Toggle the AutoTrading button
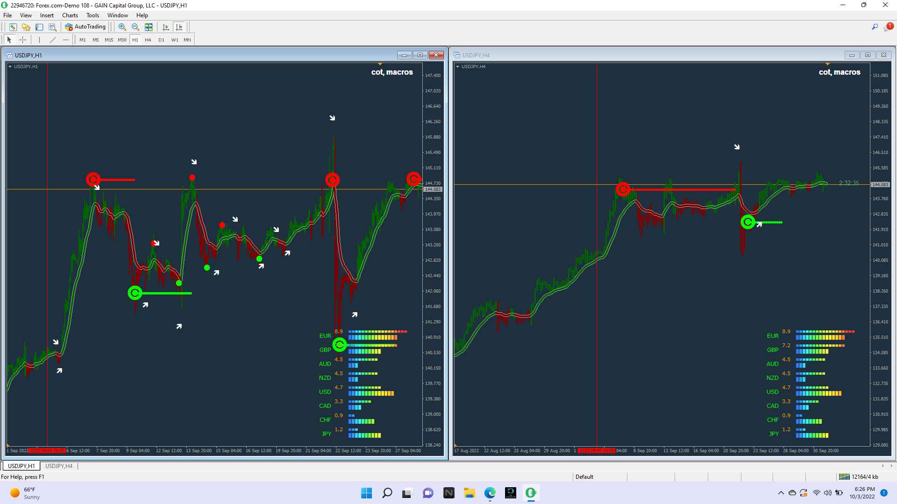The height and width of the screenshot is (504, 897). tap(85, 27)
